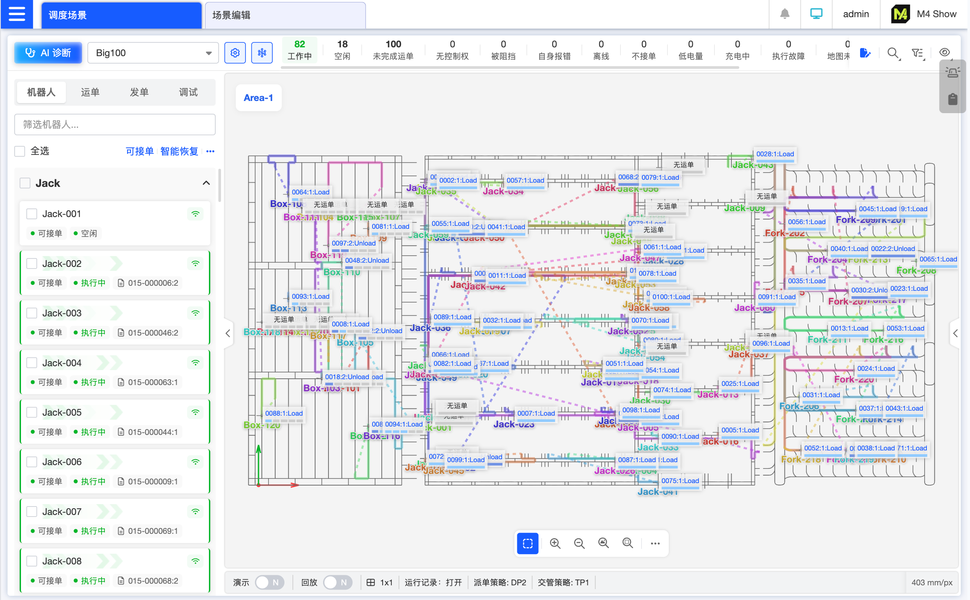Collapse the left panel with arrow handle
The image size is (970, 600).
click(x=228, y=334)
